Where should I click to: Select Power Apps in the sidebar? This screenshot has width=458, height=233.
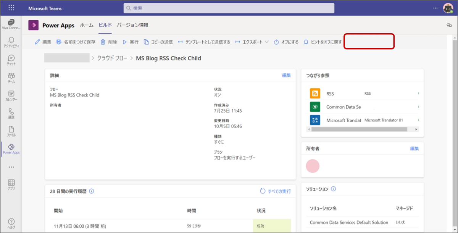point(11,149)
